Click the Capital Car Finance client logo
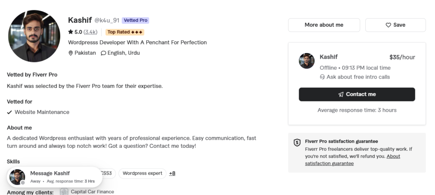The width and height of the screenshot is (435, 195). (x=64, y=192)
